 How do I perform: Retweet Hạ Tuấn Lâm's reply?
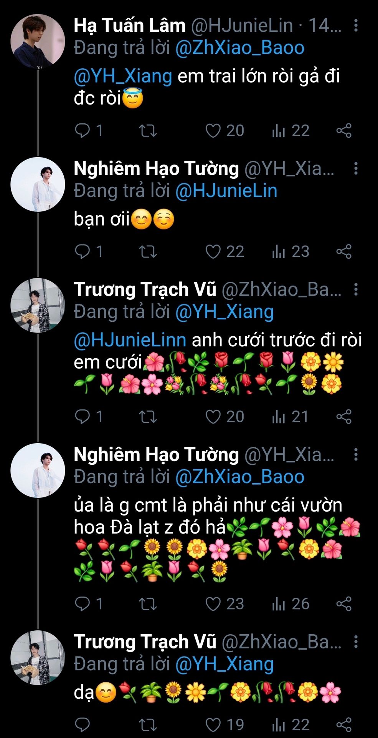[148, 131]
